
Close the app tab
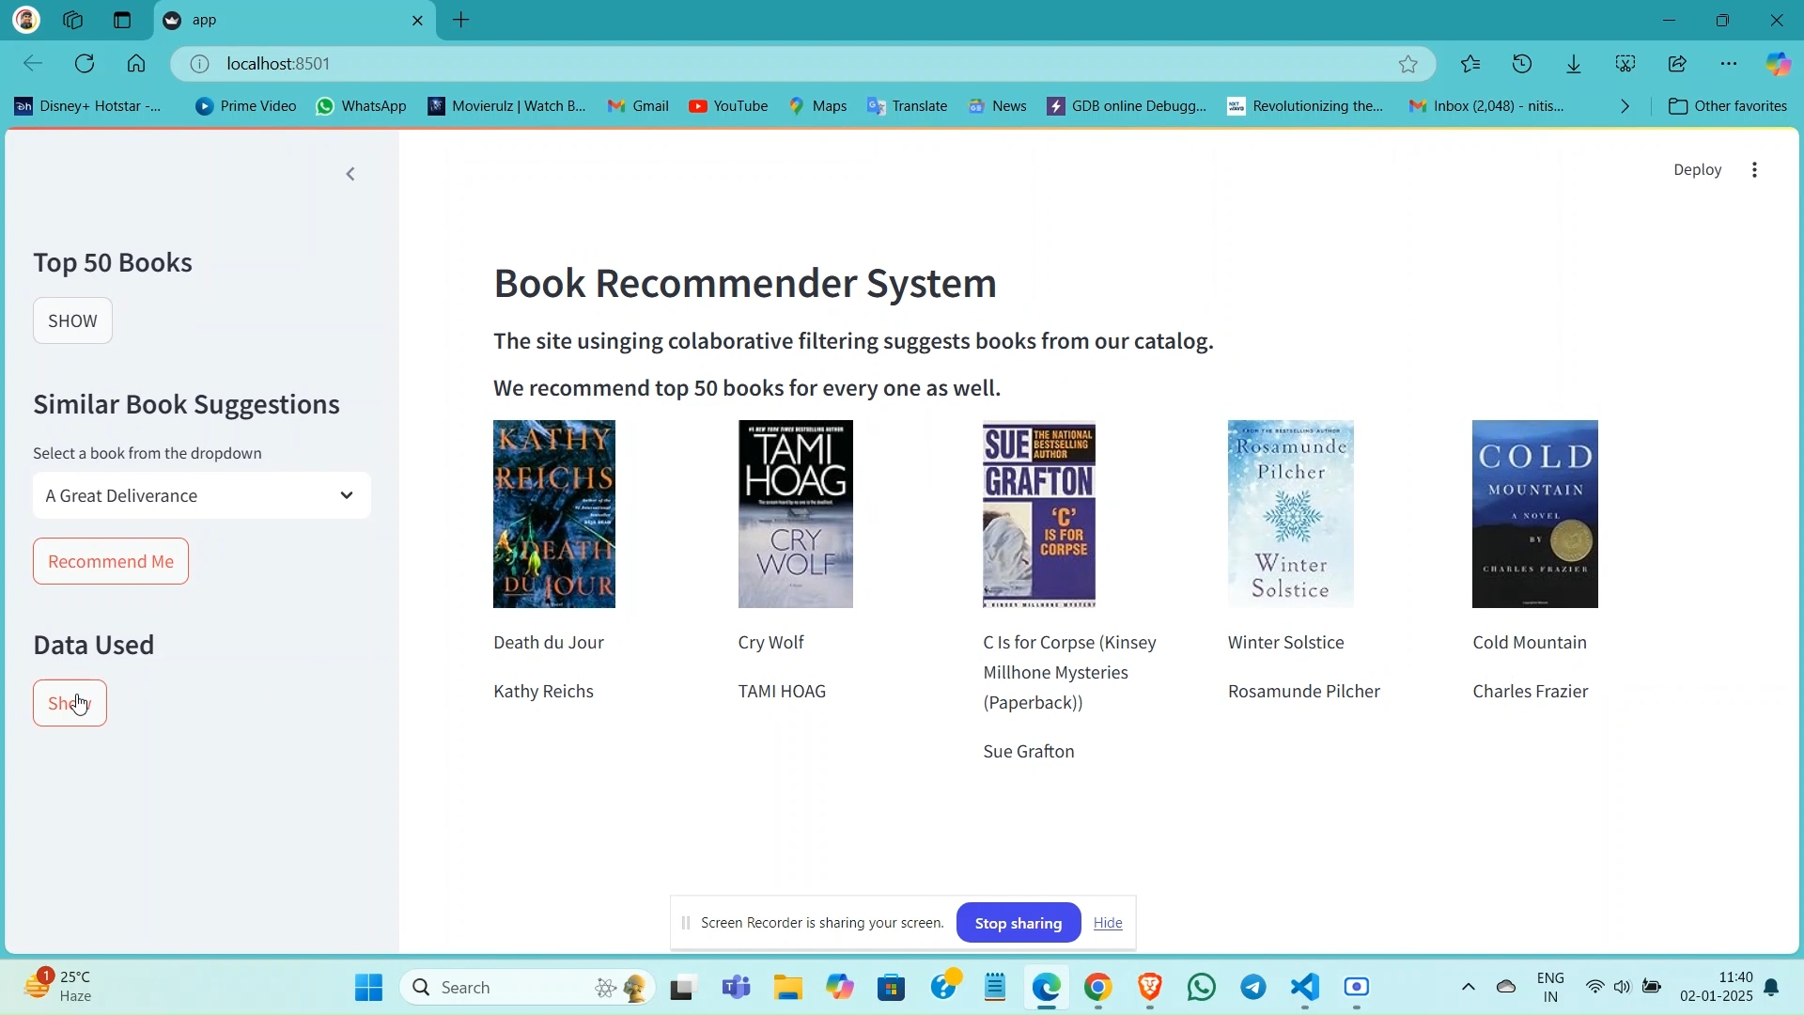click(x=418, y=21)
